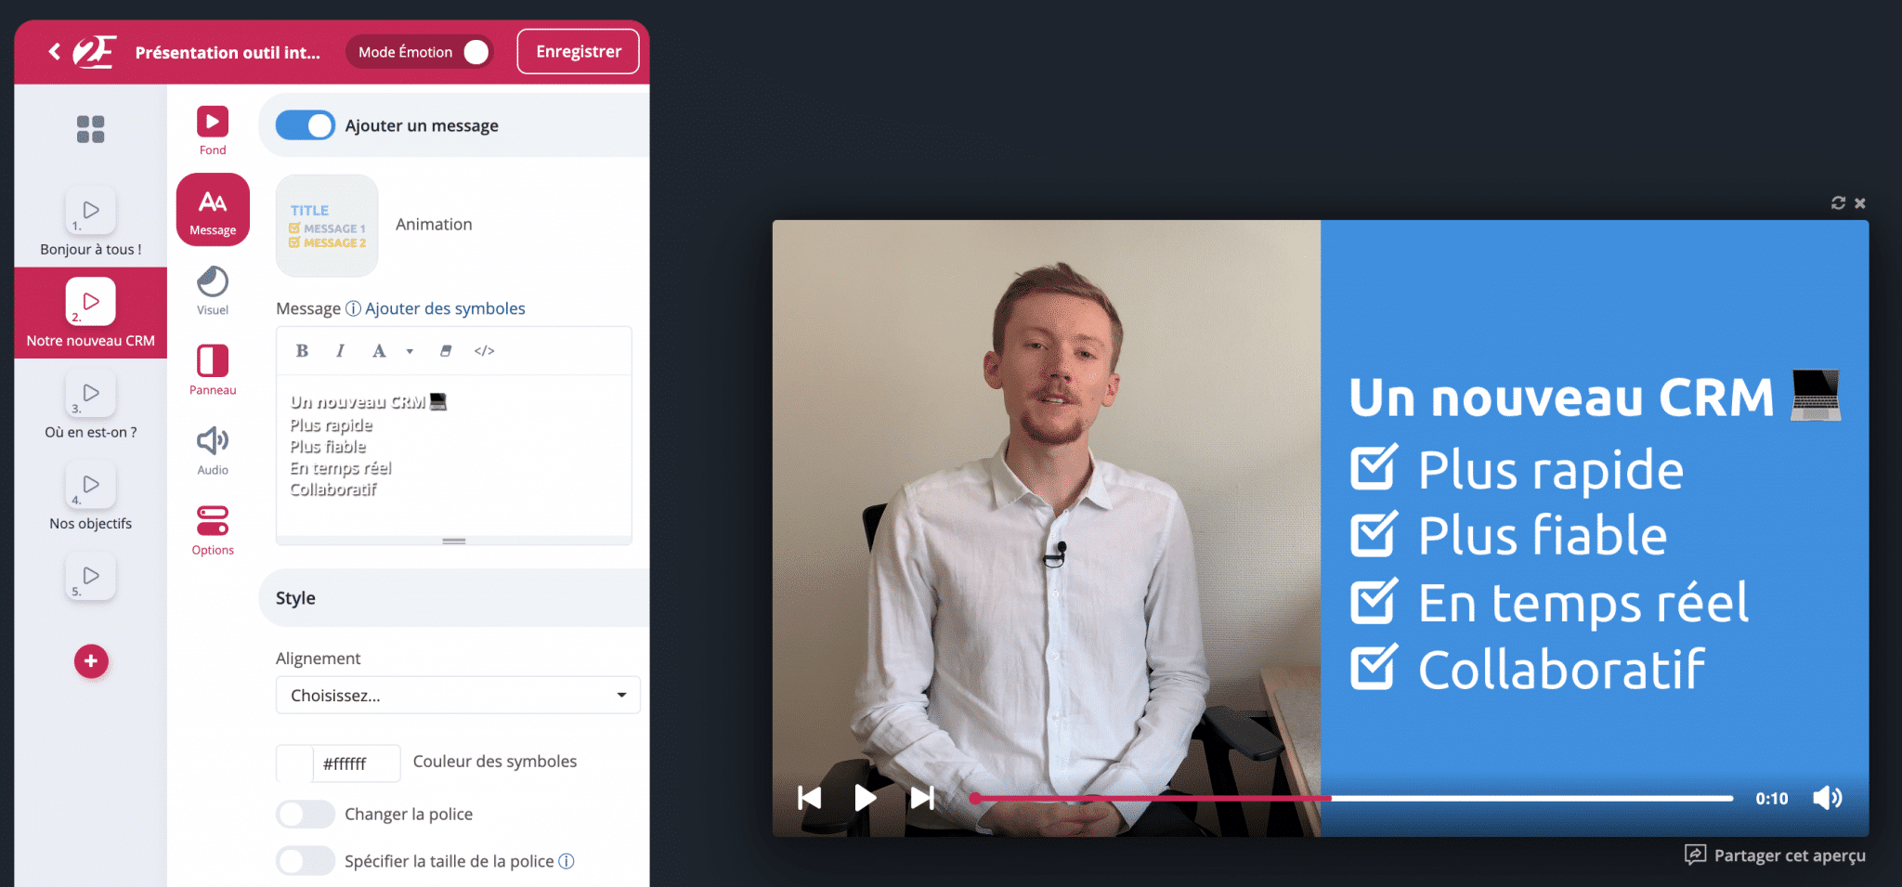Click the presentation title in the header
Image resolution: width=1902 pixels, height=887 pixels.
pos(228,52)
